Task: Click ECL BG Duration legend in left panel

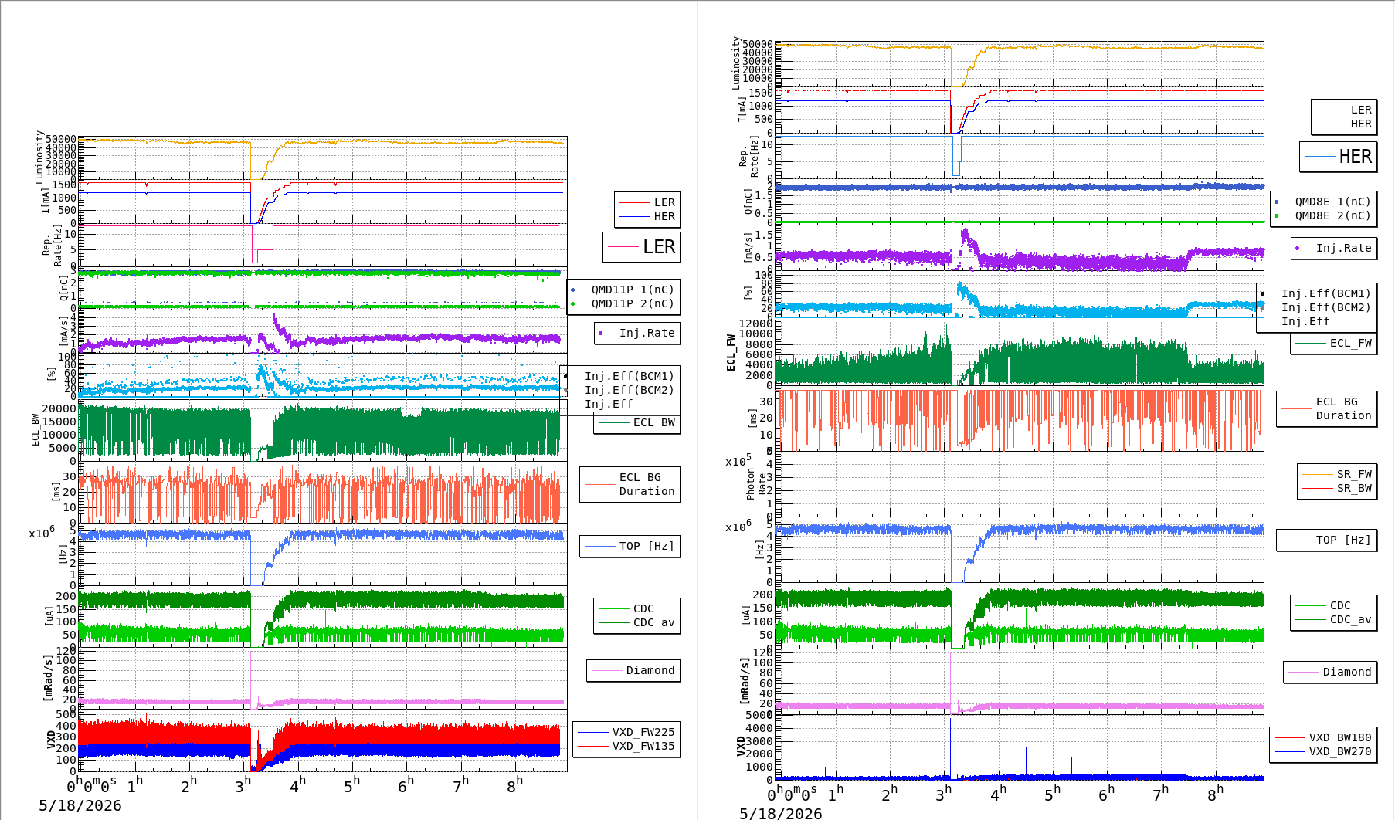Action: [647, 484]
